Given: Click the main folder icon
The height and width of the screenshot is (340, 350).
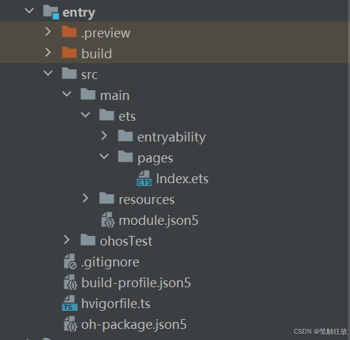Looking at the screenshot, I should (x=88, y=94).
